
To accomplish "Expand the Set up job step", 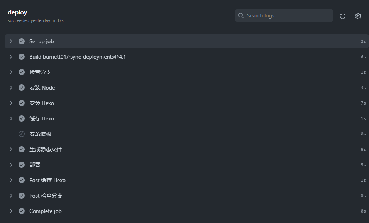I will click(11, 41).
